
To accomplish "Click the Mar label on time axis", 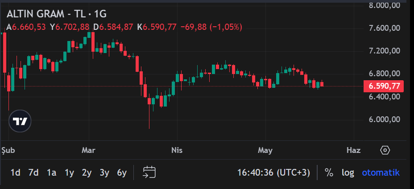I will [88, 151].
